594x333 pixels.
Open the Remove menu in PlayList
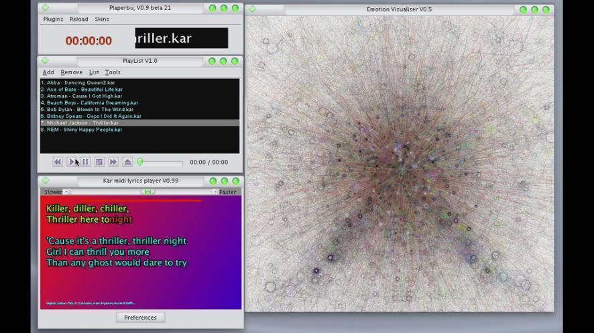[71, 72]
